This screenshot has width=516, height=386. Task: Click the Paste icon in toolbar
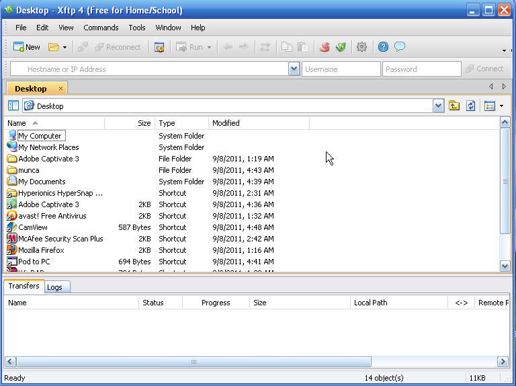pyautogui.click(x=302, y=47)
